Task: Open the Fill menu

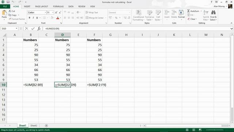Action: pos(191,15)
